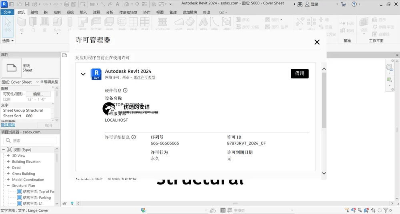The width and height of the screenshot is (400, 214).
Task: Click the Redo arrow in quick access toolbar
Action: click(x=56, y=4)
